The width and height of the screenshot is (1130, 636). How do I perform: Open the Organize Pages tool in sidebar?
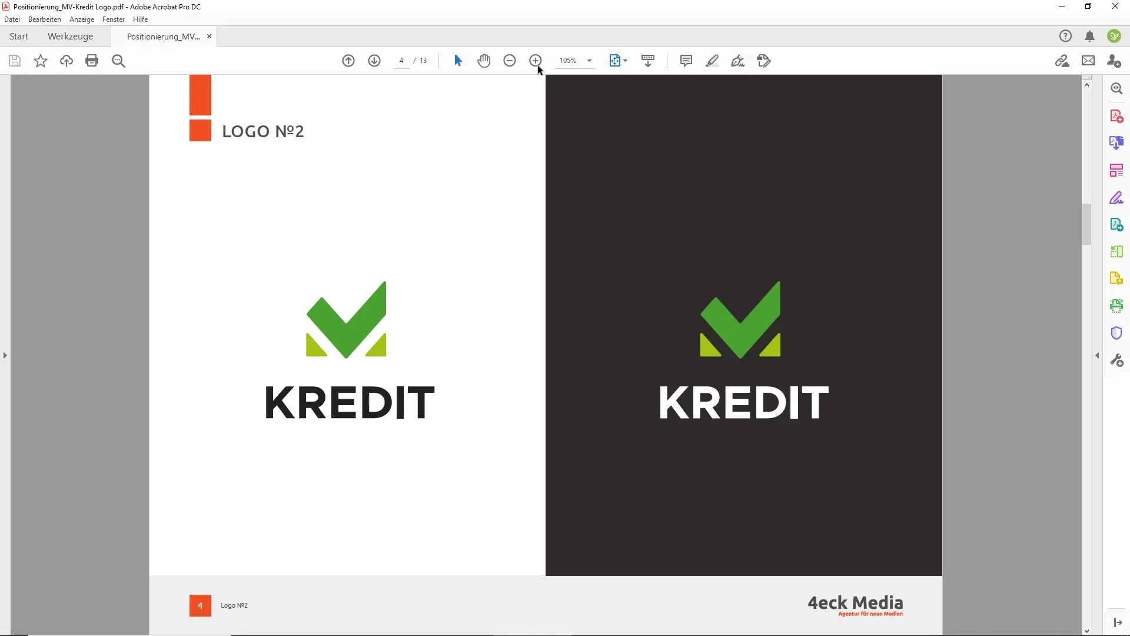[x=1116, y=171]
